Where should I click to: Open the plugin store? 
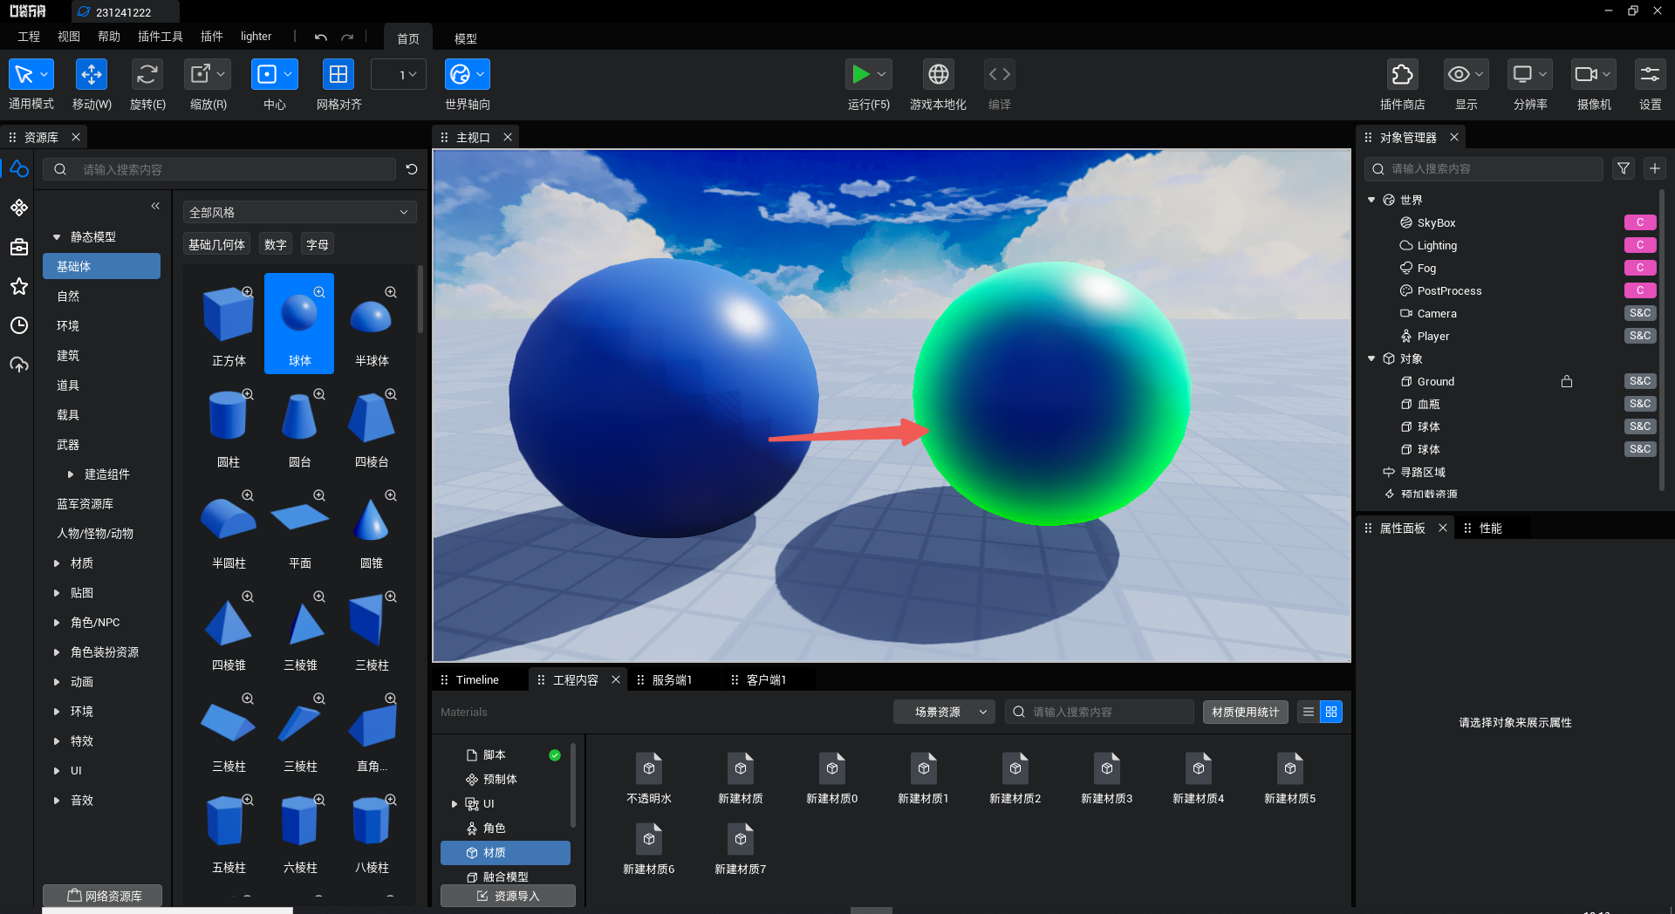tap(1402, 75)
